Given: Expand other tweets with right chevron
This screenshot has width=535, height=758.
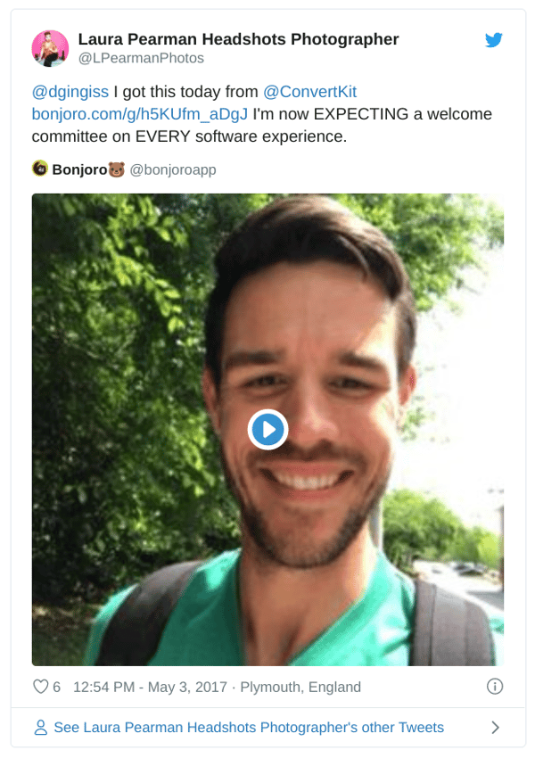Looking at the screenshot, I should pos(495,727).
